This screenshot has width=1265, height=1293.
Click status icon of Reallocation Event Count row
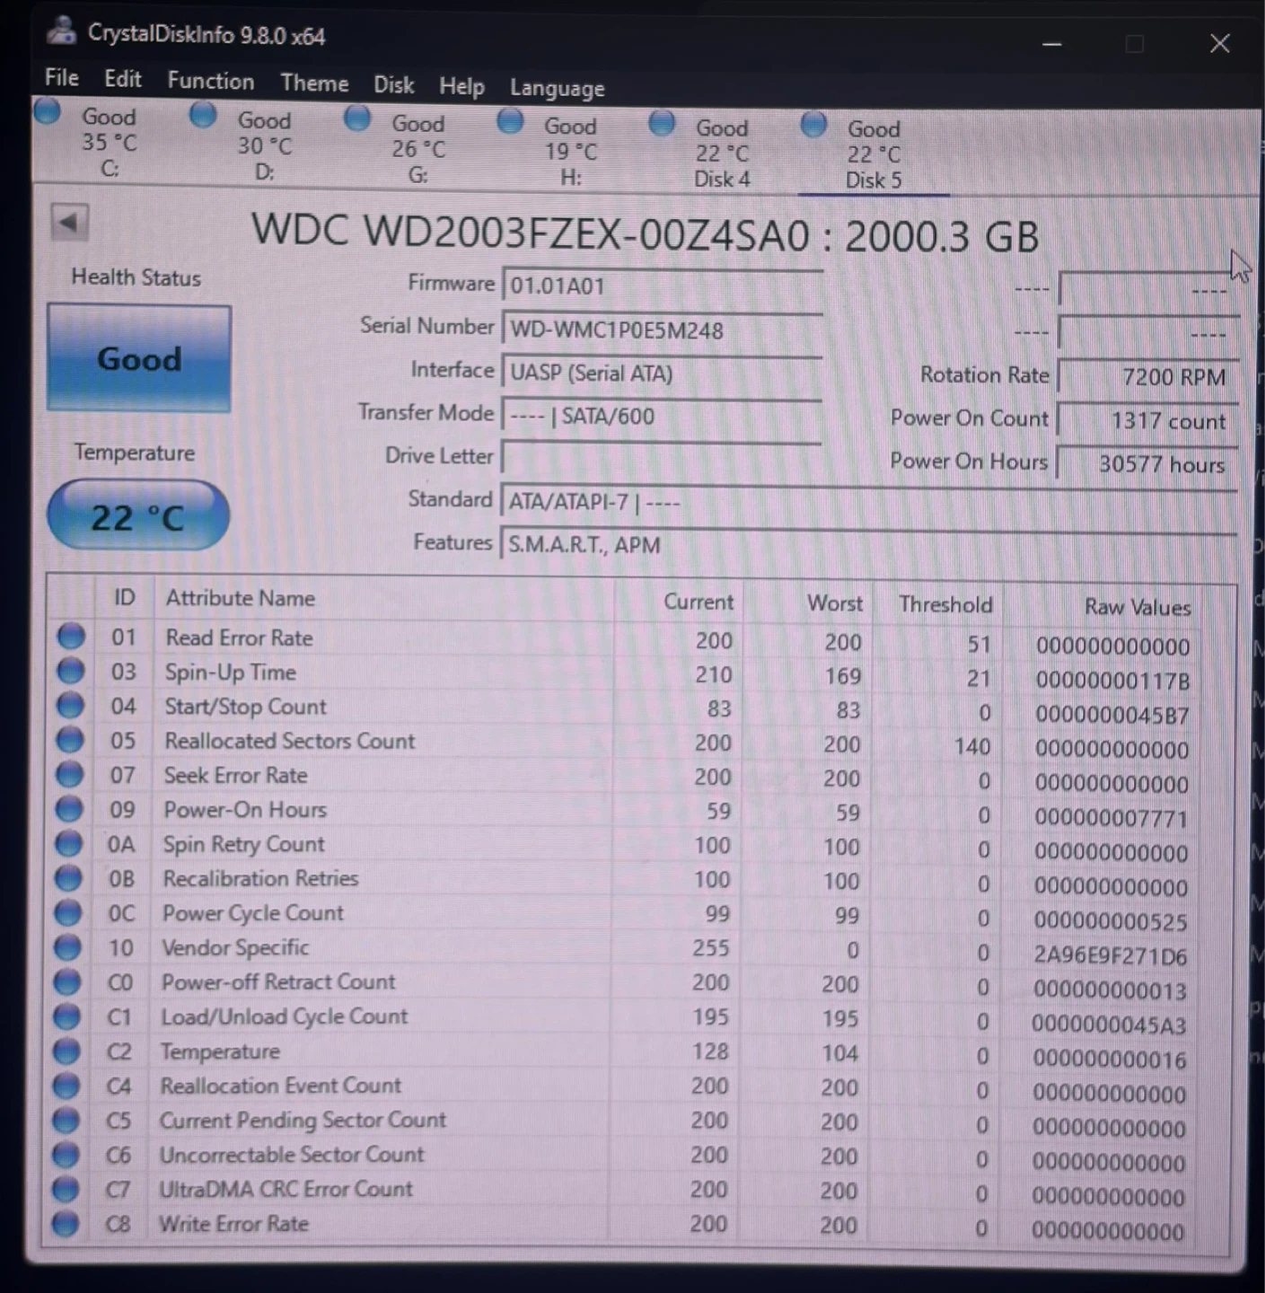tap(66, 1085)
